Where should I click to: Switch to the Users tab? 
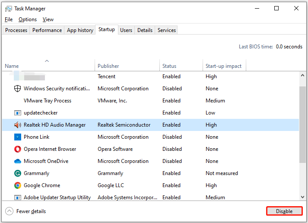126,30
